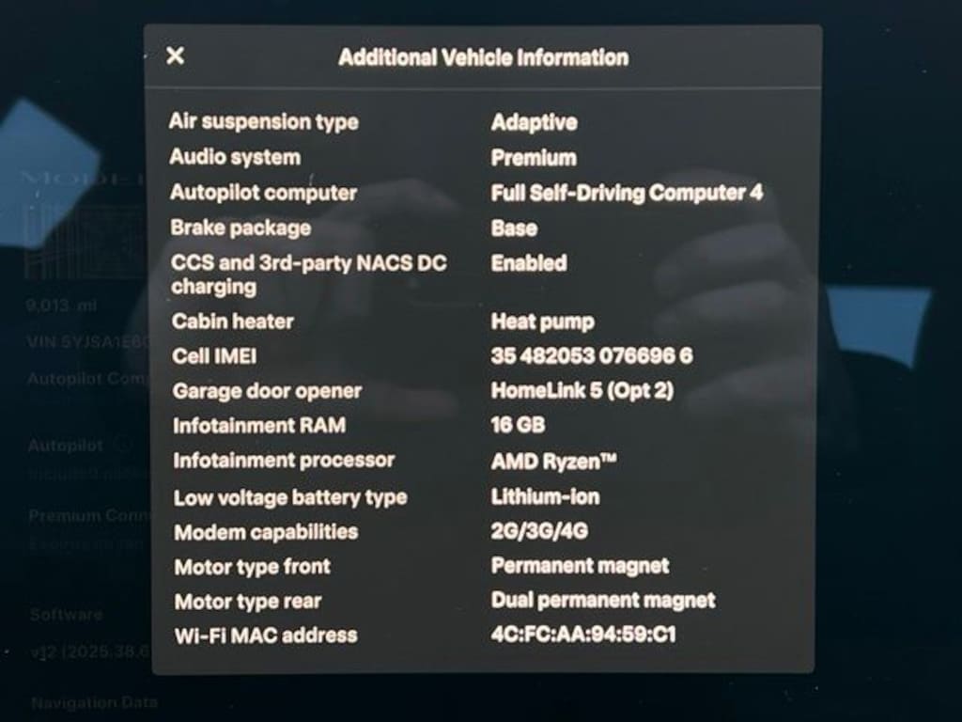Tap the info icon beside Autopilot
962x722 pixels.
pos(121,445)
